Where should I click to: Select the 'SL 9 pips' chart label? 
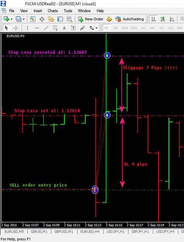pyautogui.click(x=135, y=164)
